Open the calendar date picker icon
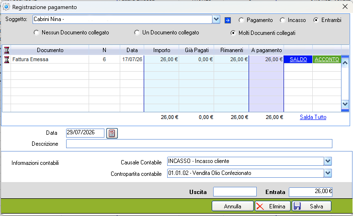This screenshot has height=216, width=353. pos(112,133)
